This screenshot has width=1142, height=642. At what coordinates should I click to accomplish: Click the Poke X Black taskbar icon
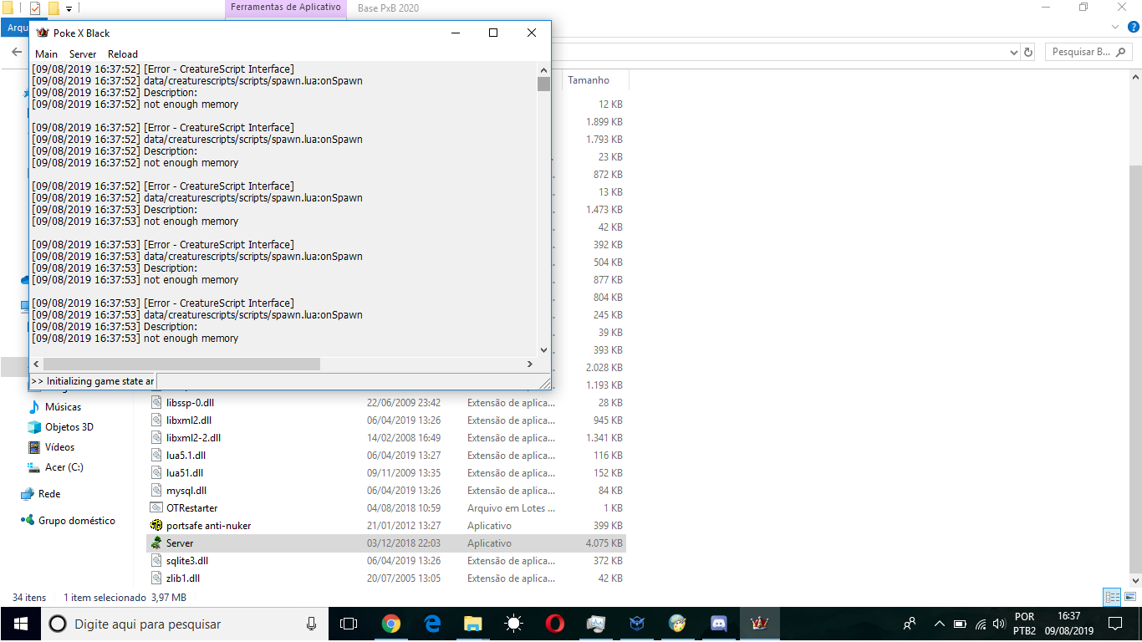click(x=759, y=624)
